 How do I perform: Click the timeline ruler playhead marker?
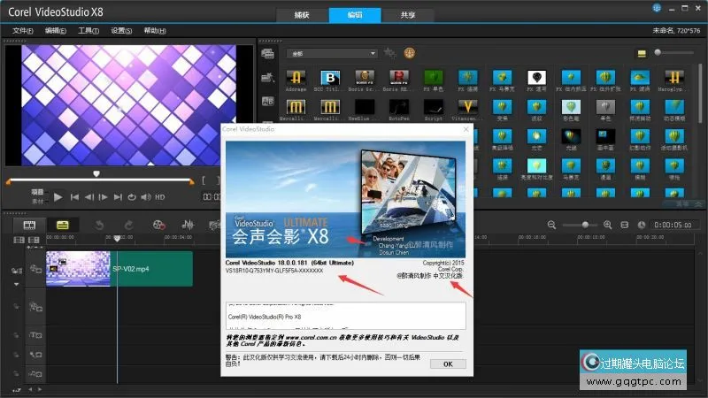point(117,238)
